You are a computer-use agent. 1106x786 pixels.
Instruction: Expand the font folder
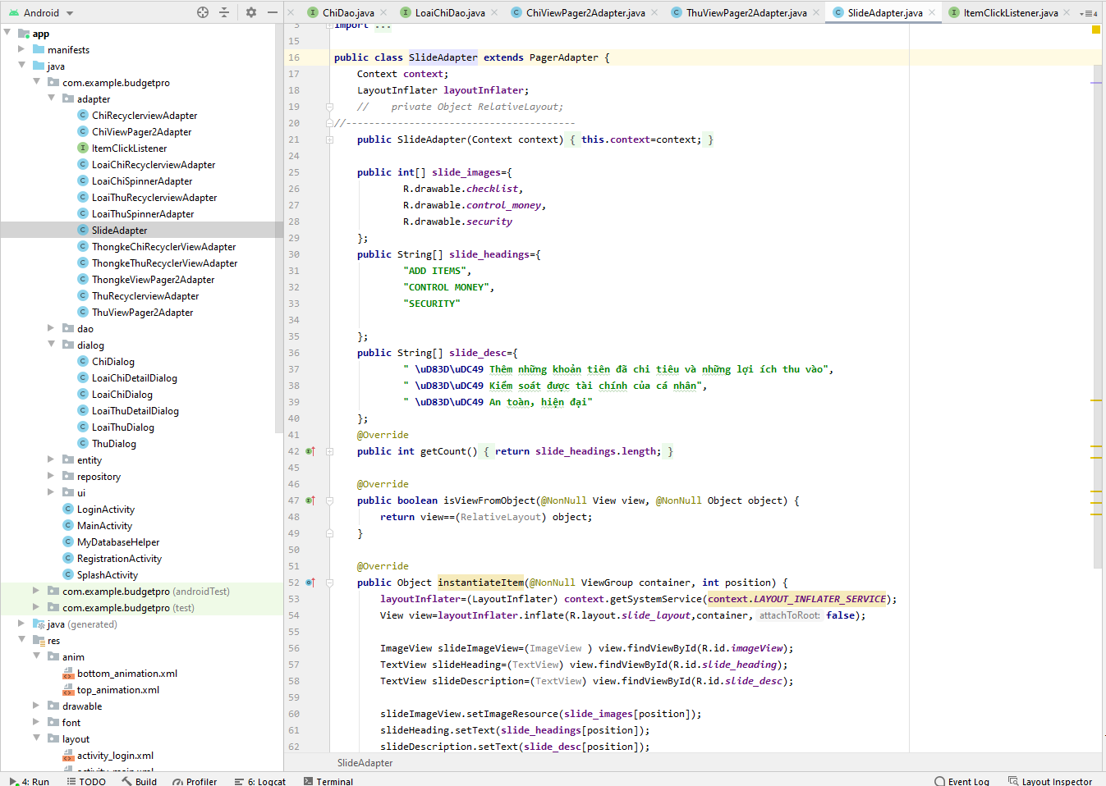click(37, 722)
